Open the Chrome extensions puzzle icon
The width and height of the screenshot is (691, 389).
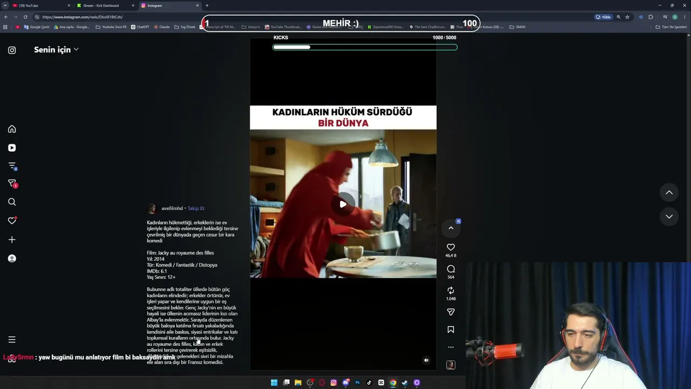[x=651, y=17]
